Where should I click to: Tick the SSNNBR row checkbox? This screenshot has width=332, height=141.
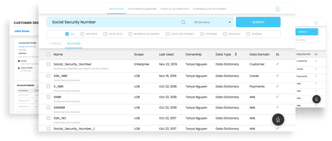(48, 108)
